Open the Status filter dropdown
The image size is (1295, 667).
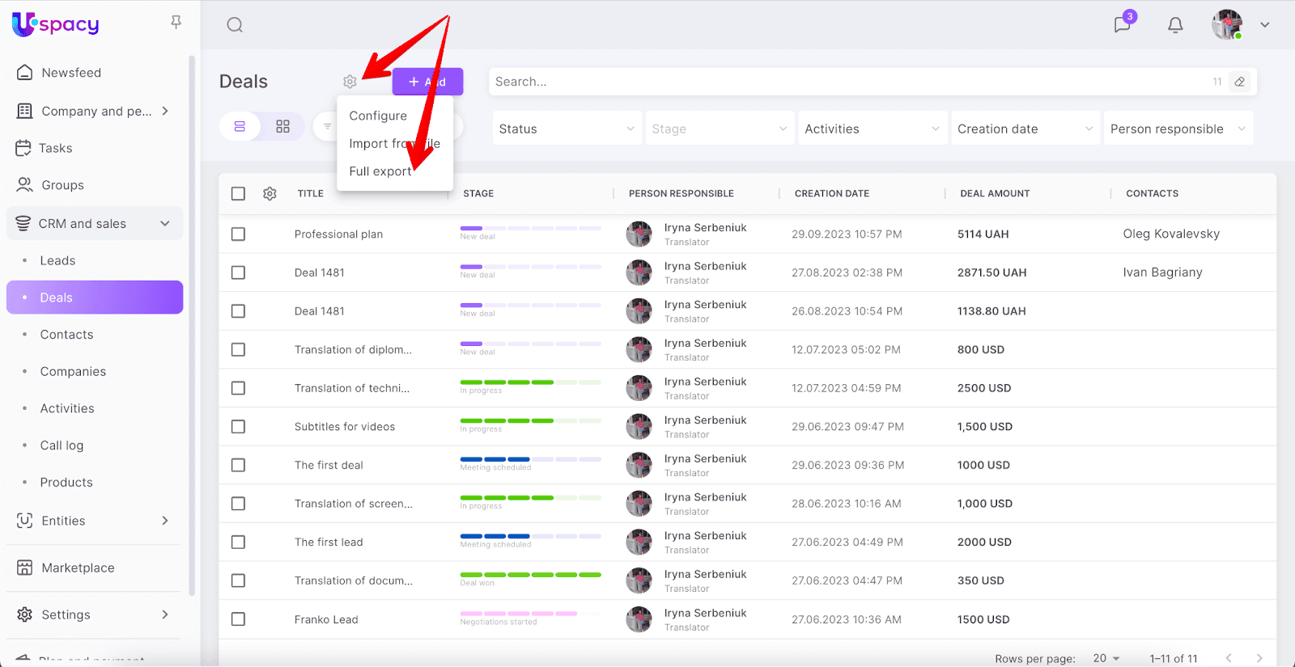(x=566, y=129)
